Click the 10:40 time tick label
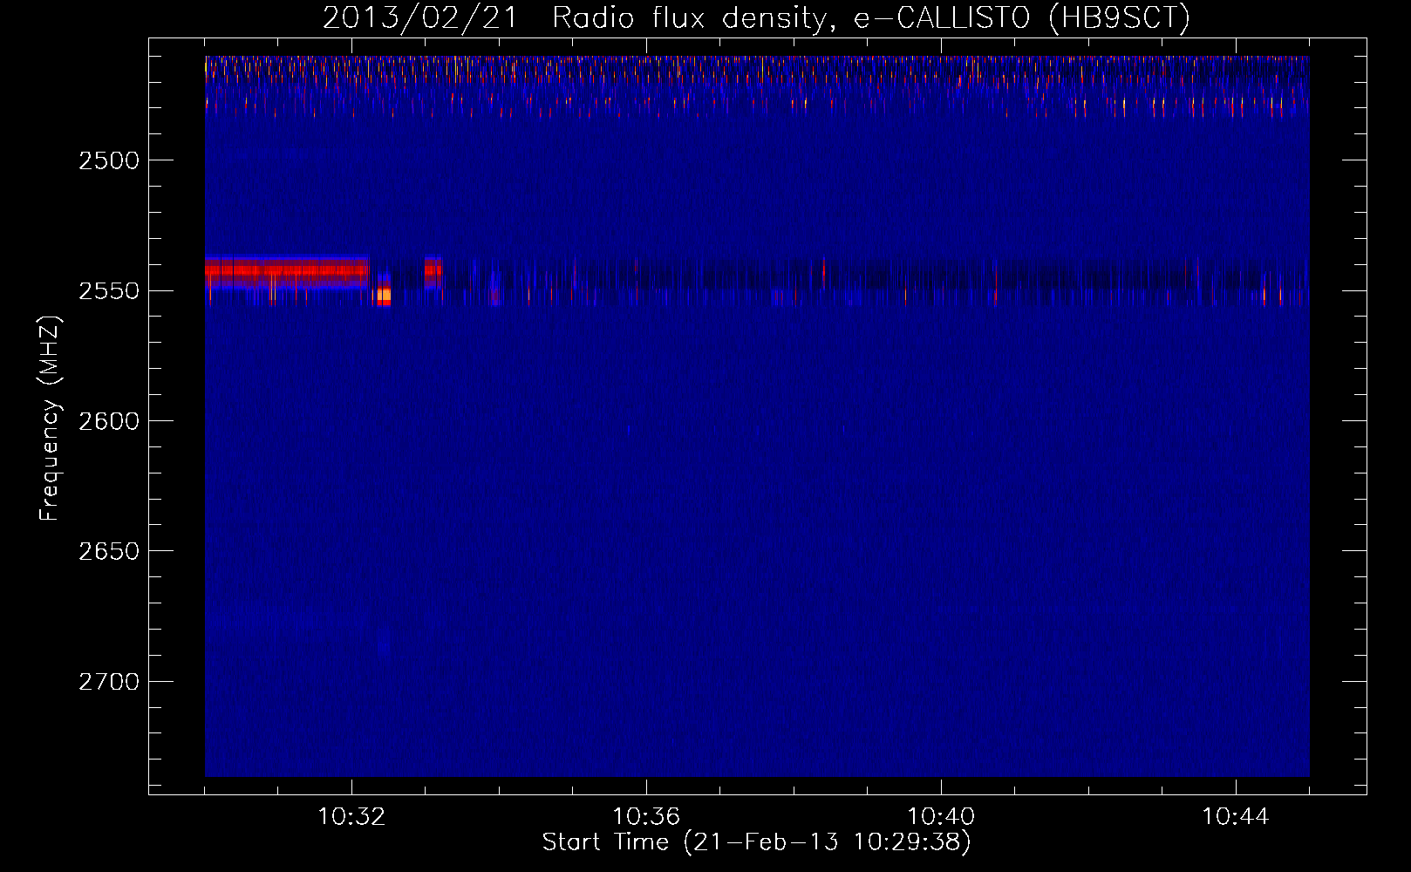This screenshot has width=1411, height=872. click(x=941, y=817)
